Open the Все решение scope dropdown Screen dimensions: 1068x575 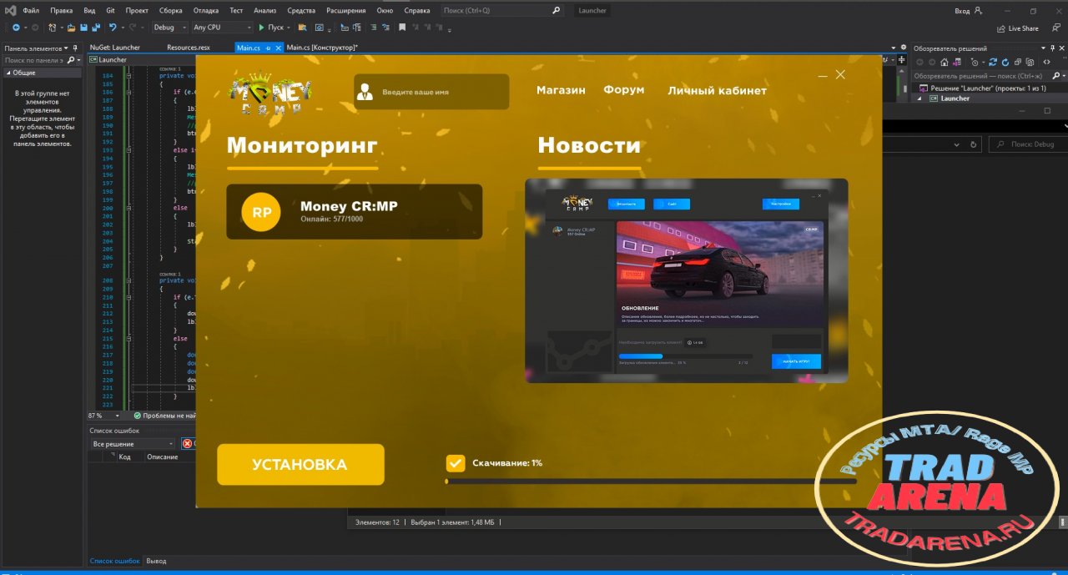(x=133, y=444)
